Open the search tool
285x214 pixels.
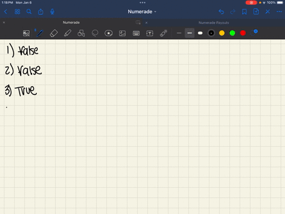coord(29,12)
